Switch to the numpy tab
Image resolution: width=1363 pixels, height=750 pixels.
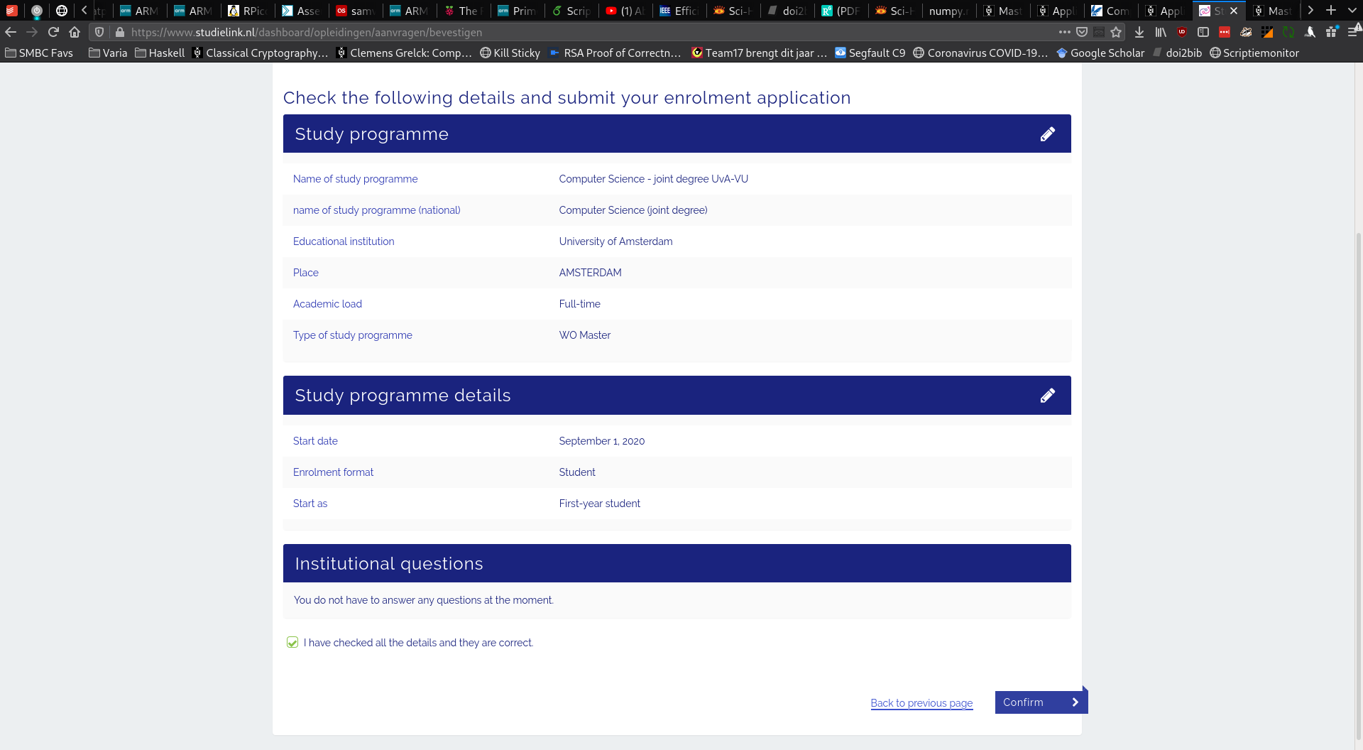coord(948,11)
